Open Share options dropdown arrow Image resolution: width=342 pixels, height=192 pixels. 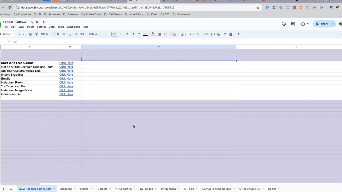pos(333,24)
